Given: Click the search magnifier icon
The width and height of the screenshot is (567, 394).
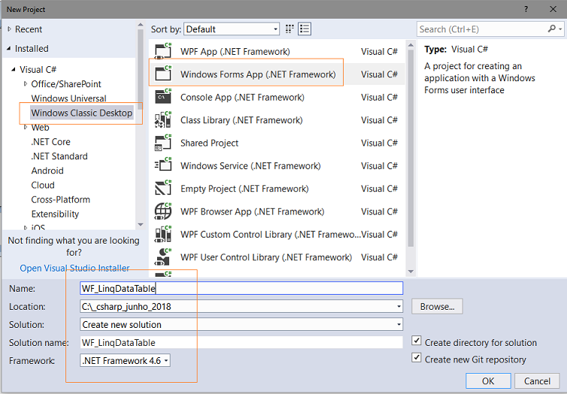Looking at the screenshot, I should [x=552, y=29].
